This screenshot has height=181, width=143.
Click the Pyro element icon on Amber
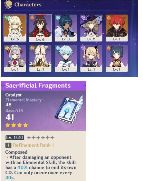click(x=32, y=17)
